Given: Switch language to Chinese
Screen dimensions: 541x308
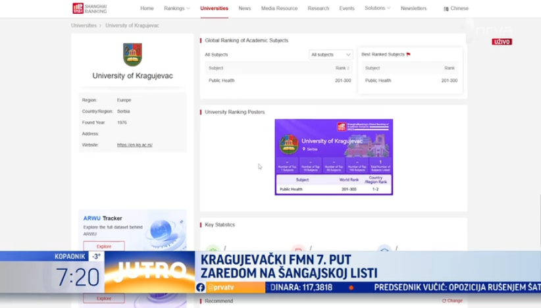Looking at the screenshot, I should [456, 9].
